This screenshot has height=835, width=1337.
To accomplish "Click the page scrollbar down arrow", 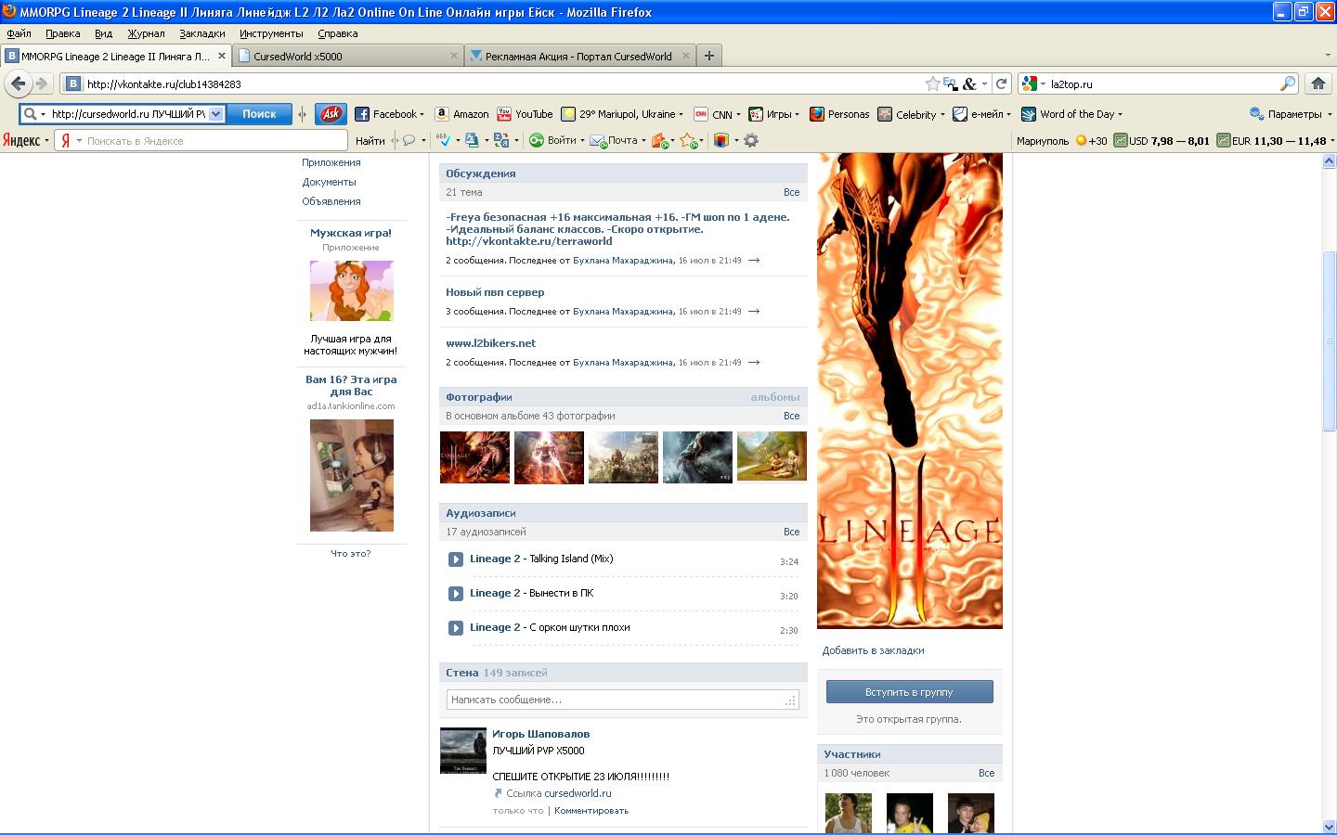I will [1328, 825].
